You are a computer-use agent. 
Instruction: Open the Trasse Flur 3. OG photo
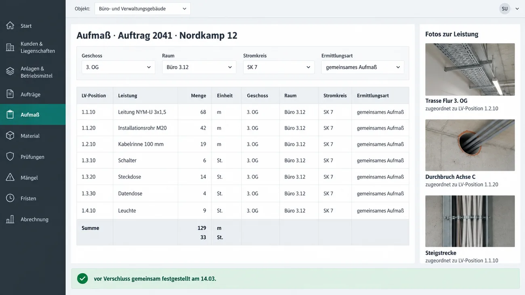tap(470, 69)
